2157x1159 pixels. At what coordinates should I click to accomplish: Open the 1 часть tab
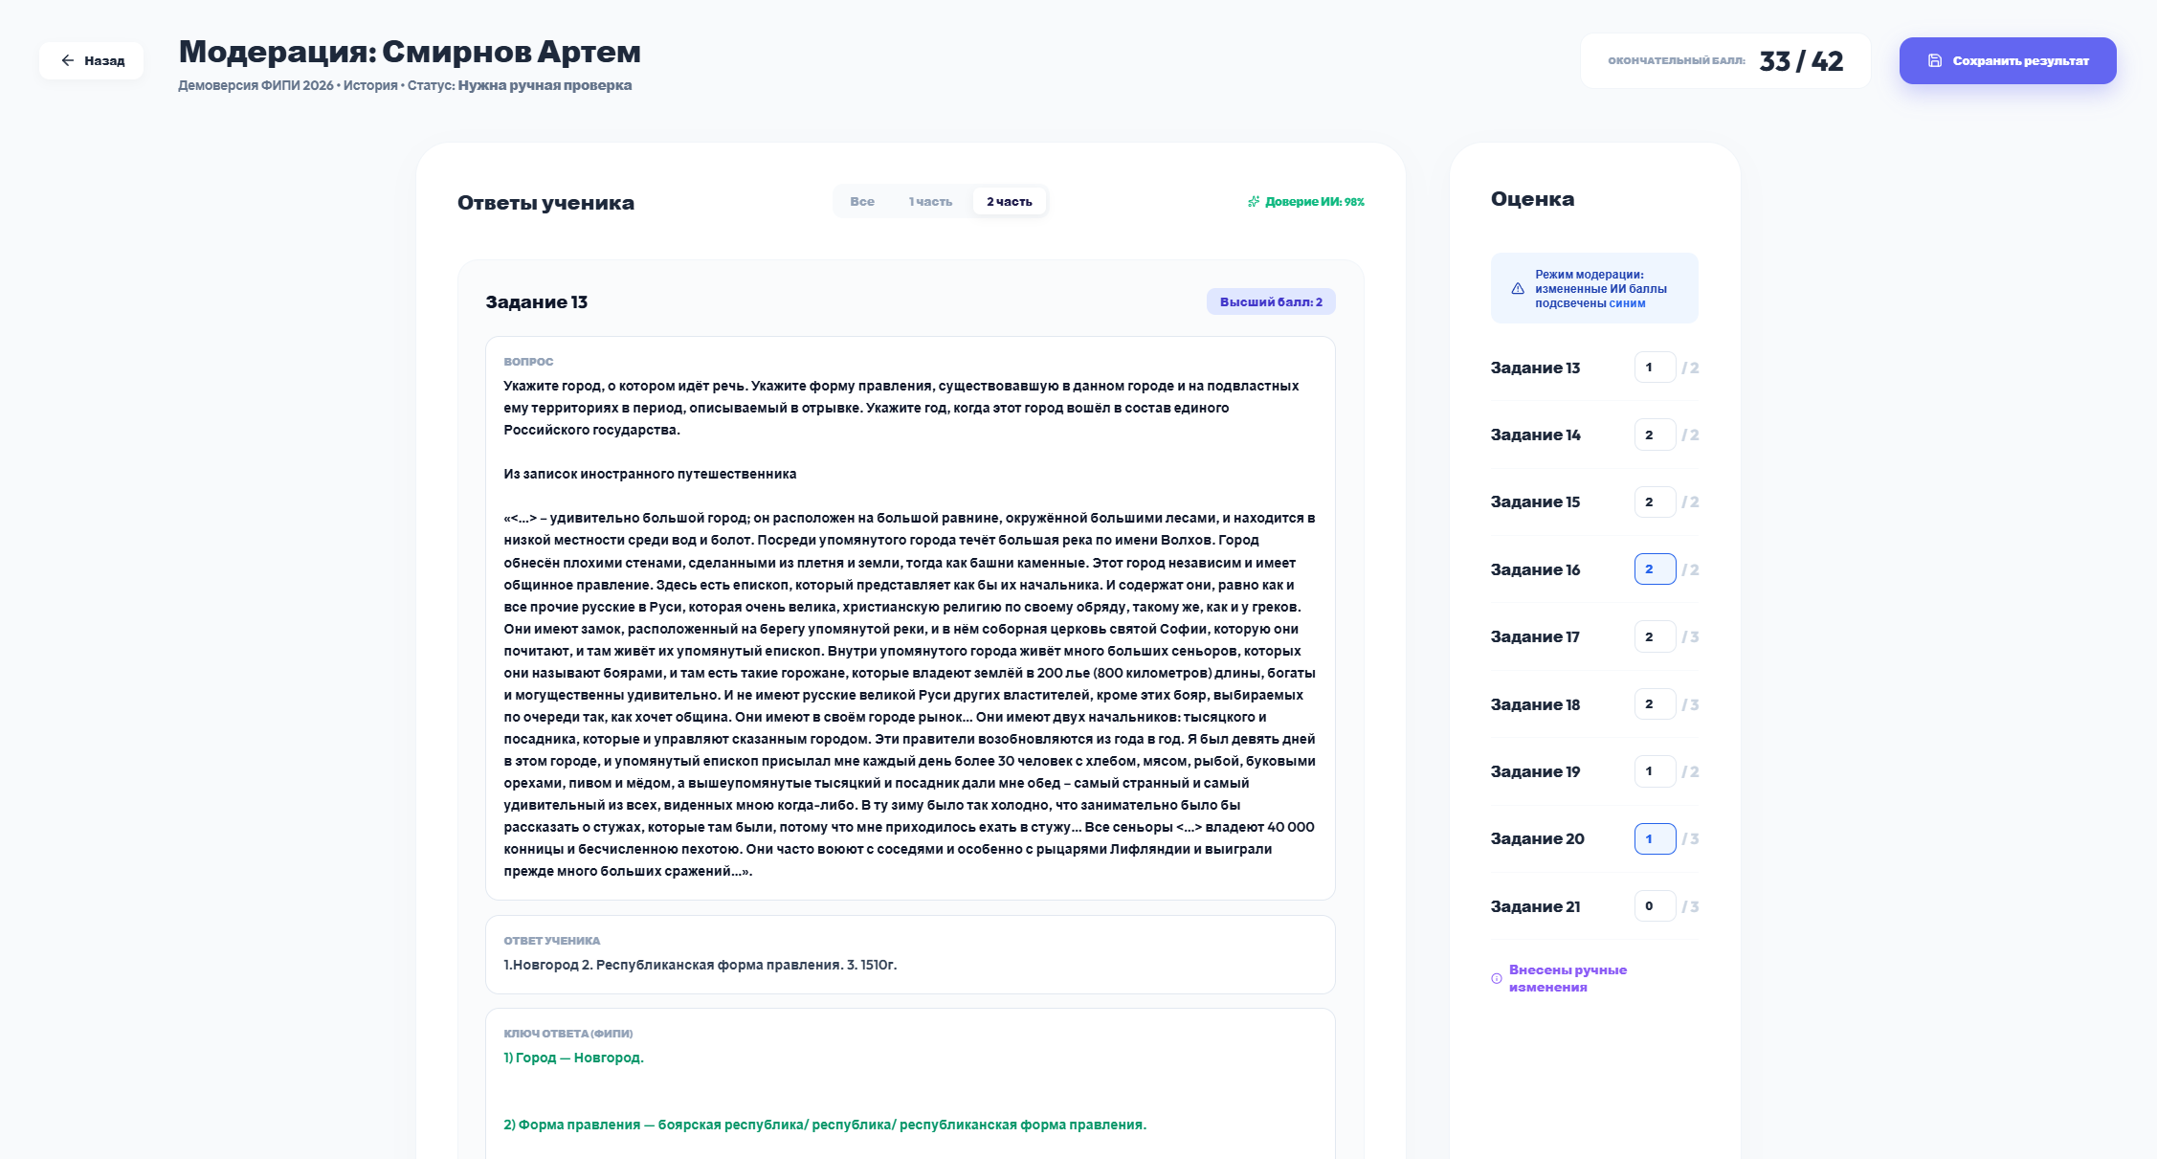pyautogui.click(x=930, y=201)
